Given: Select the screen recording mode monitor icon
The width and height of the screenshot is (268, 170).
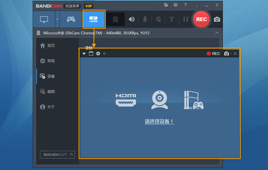Looking at the screenshot, I should (44, 19).
